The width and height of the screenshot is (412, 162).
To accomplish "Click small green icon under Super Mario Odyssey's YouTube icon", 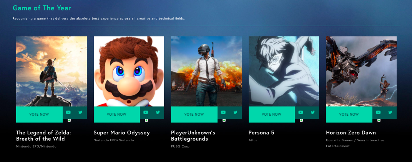I will (x=146, y=120).
